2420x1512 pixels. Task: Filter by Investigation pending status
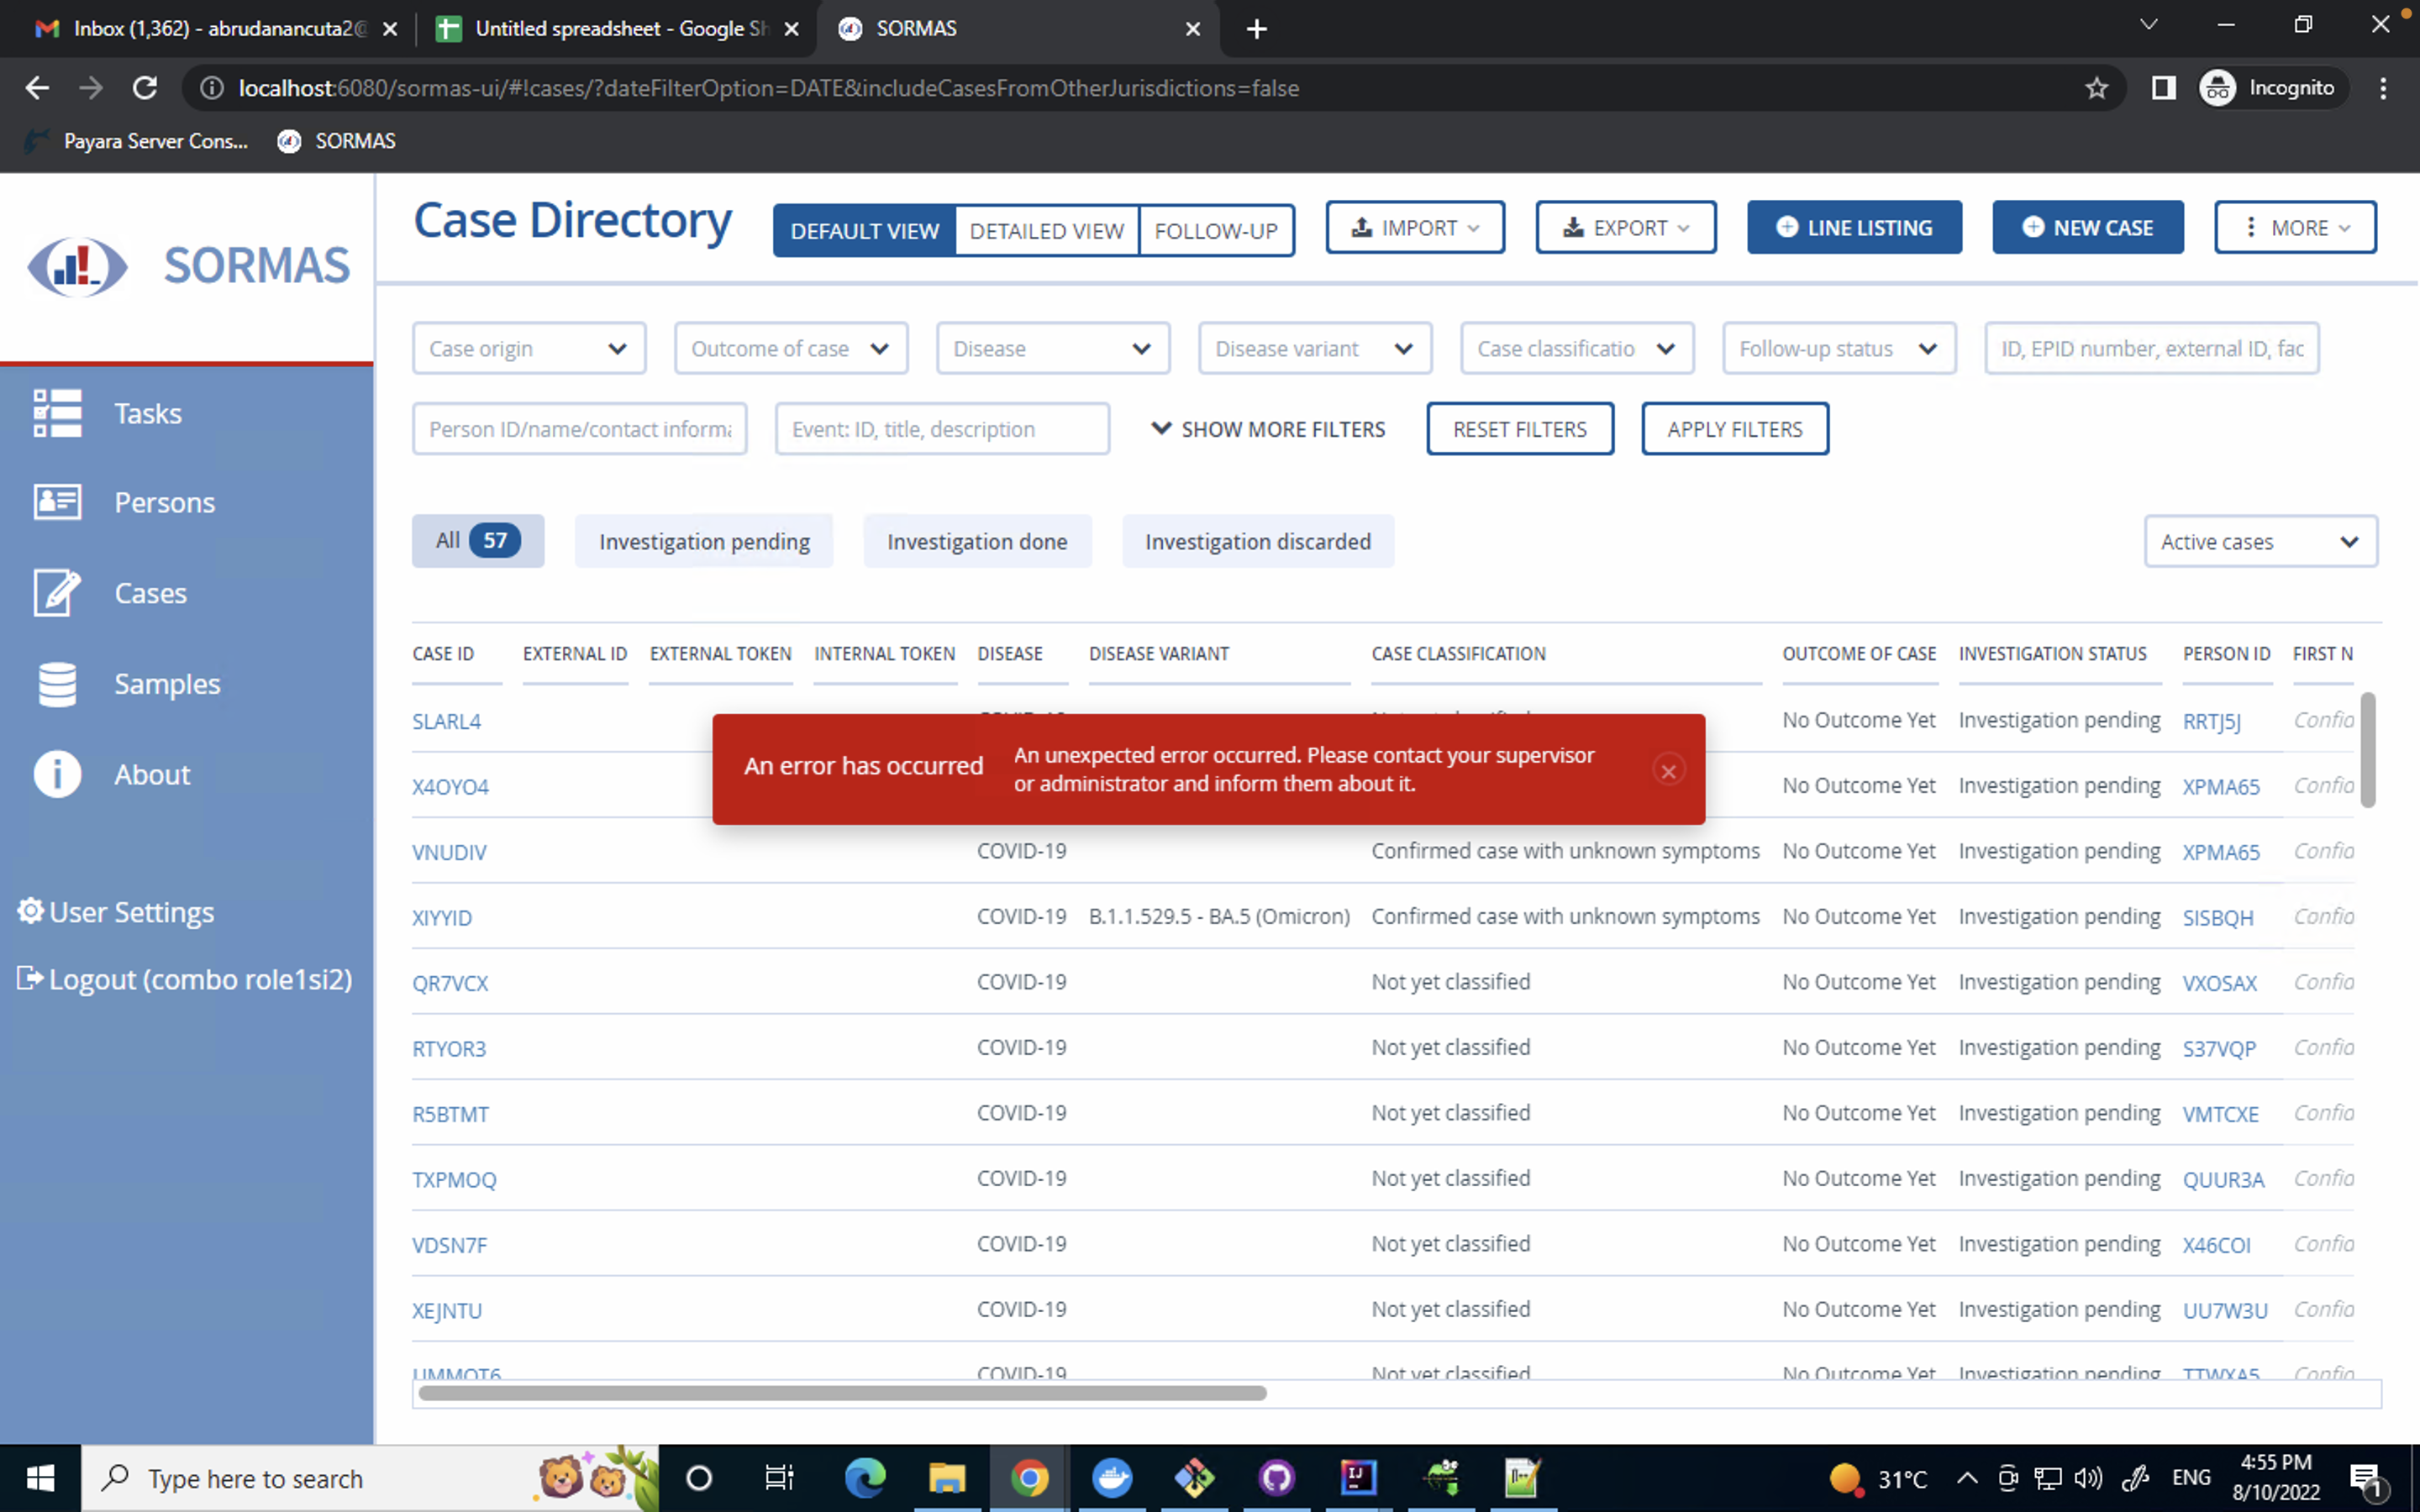click(x=704, y=541)
